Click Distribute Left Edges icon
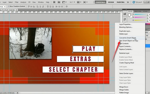 (x=56, y=7)
